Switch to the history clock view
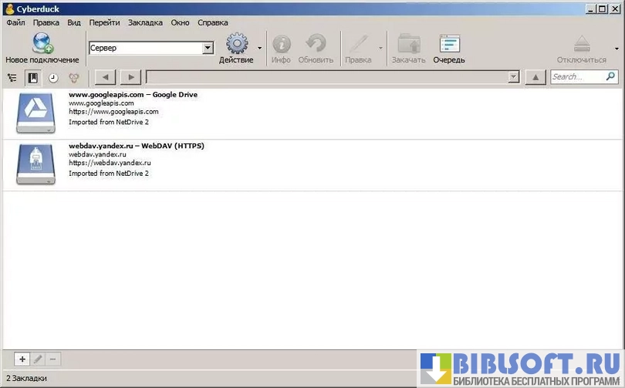625x388 pixels. pyautogui.click(x=53, y=77)
